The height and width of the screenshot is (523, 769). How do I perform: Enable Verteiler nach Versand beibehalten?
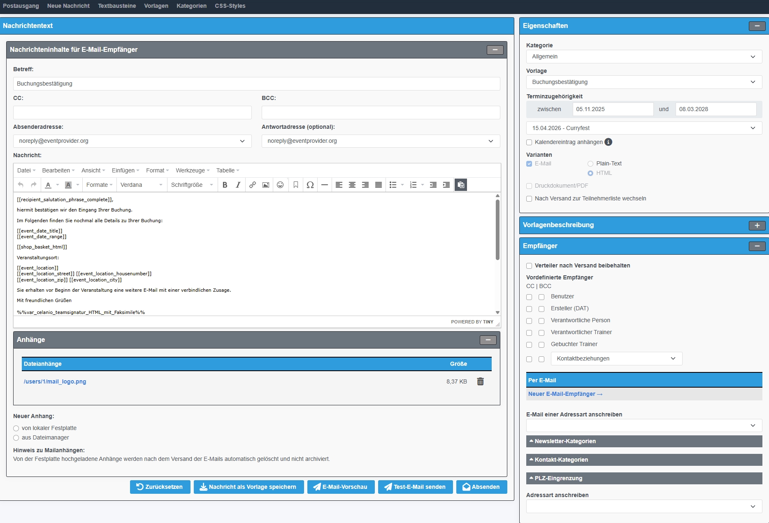[x=529, y=266]
